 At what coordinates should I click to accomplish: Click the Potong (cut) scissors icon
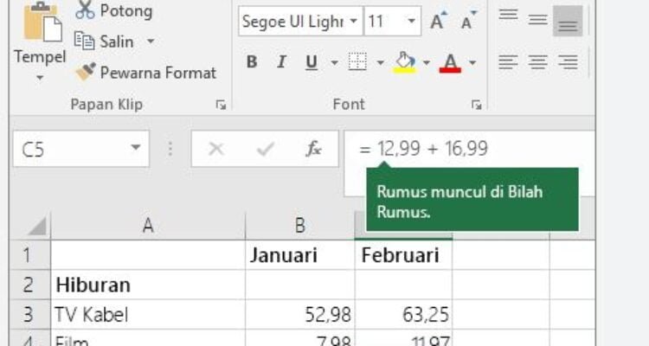(x=86, y=11)
